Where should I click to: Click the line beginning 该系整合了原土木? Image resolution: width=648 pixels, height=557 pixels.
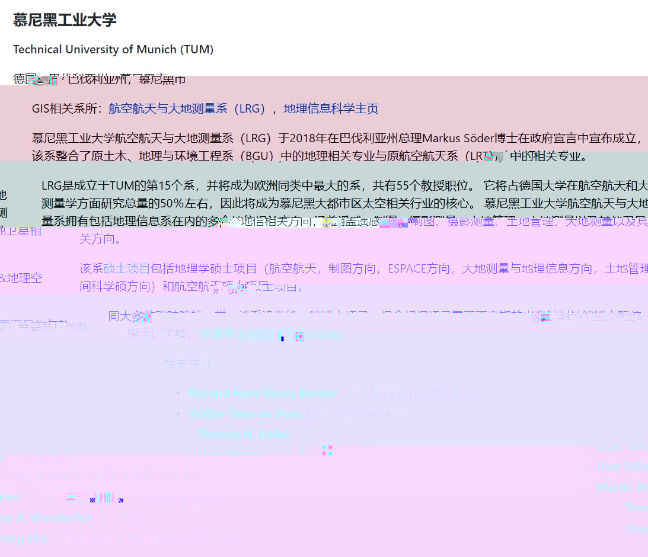pyautogui.click(x=309, y=156)
